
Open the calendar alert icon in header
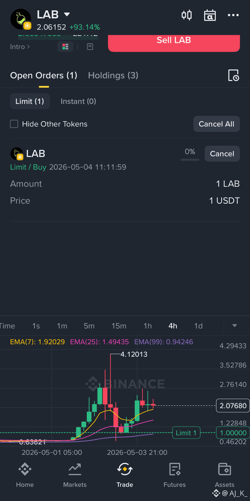tap(210, 15)
